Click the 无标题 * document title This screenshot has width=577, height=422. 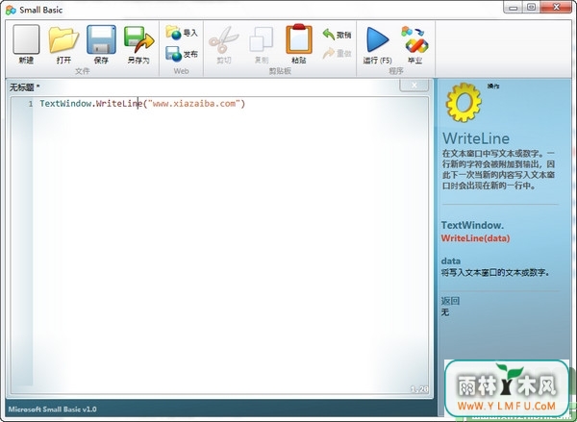click(x=24, y=87)
